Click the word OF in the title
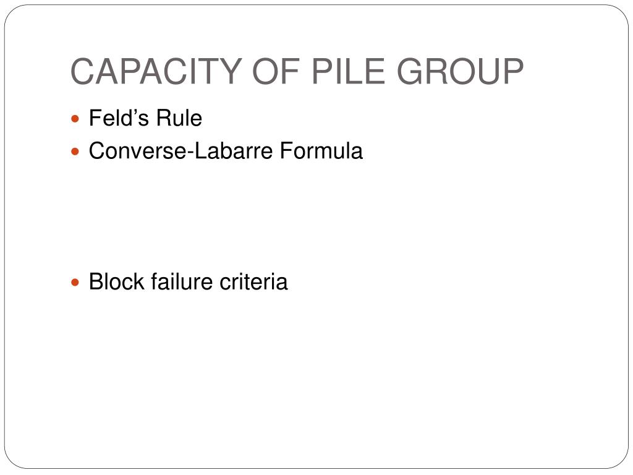Screen dimensions: 633x475 [276, 72]
